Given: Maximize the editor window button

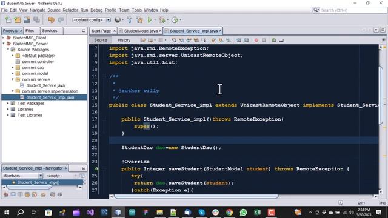Looking at the screenshot, I should 383,30.
